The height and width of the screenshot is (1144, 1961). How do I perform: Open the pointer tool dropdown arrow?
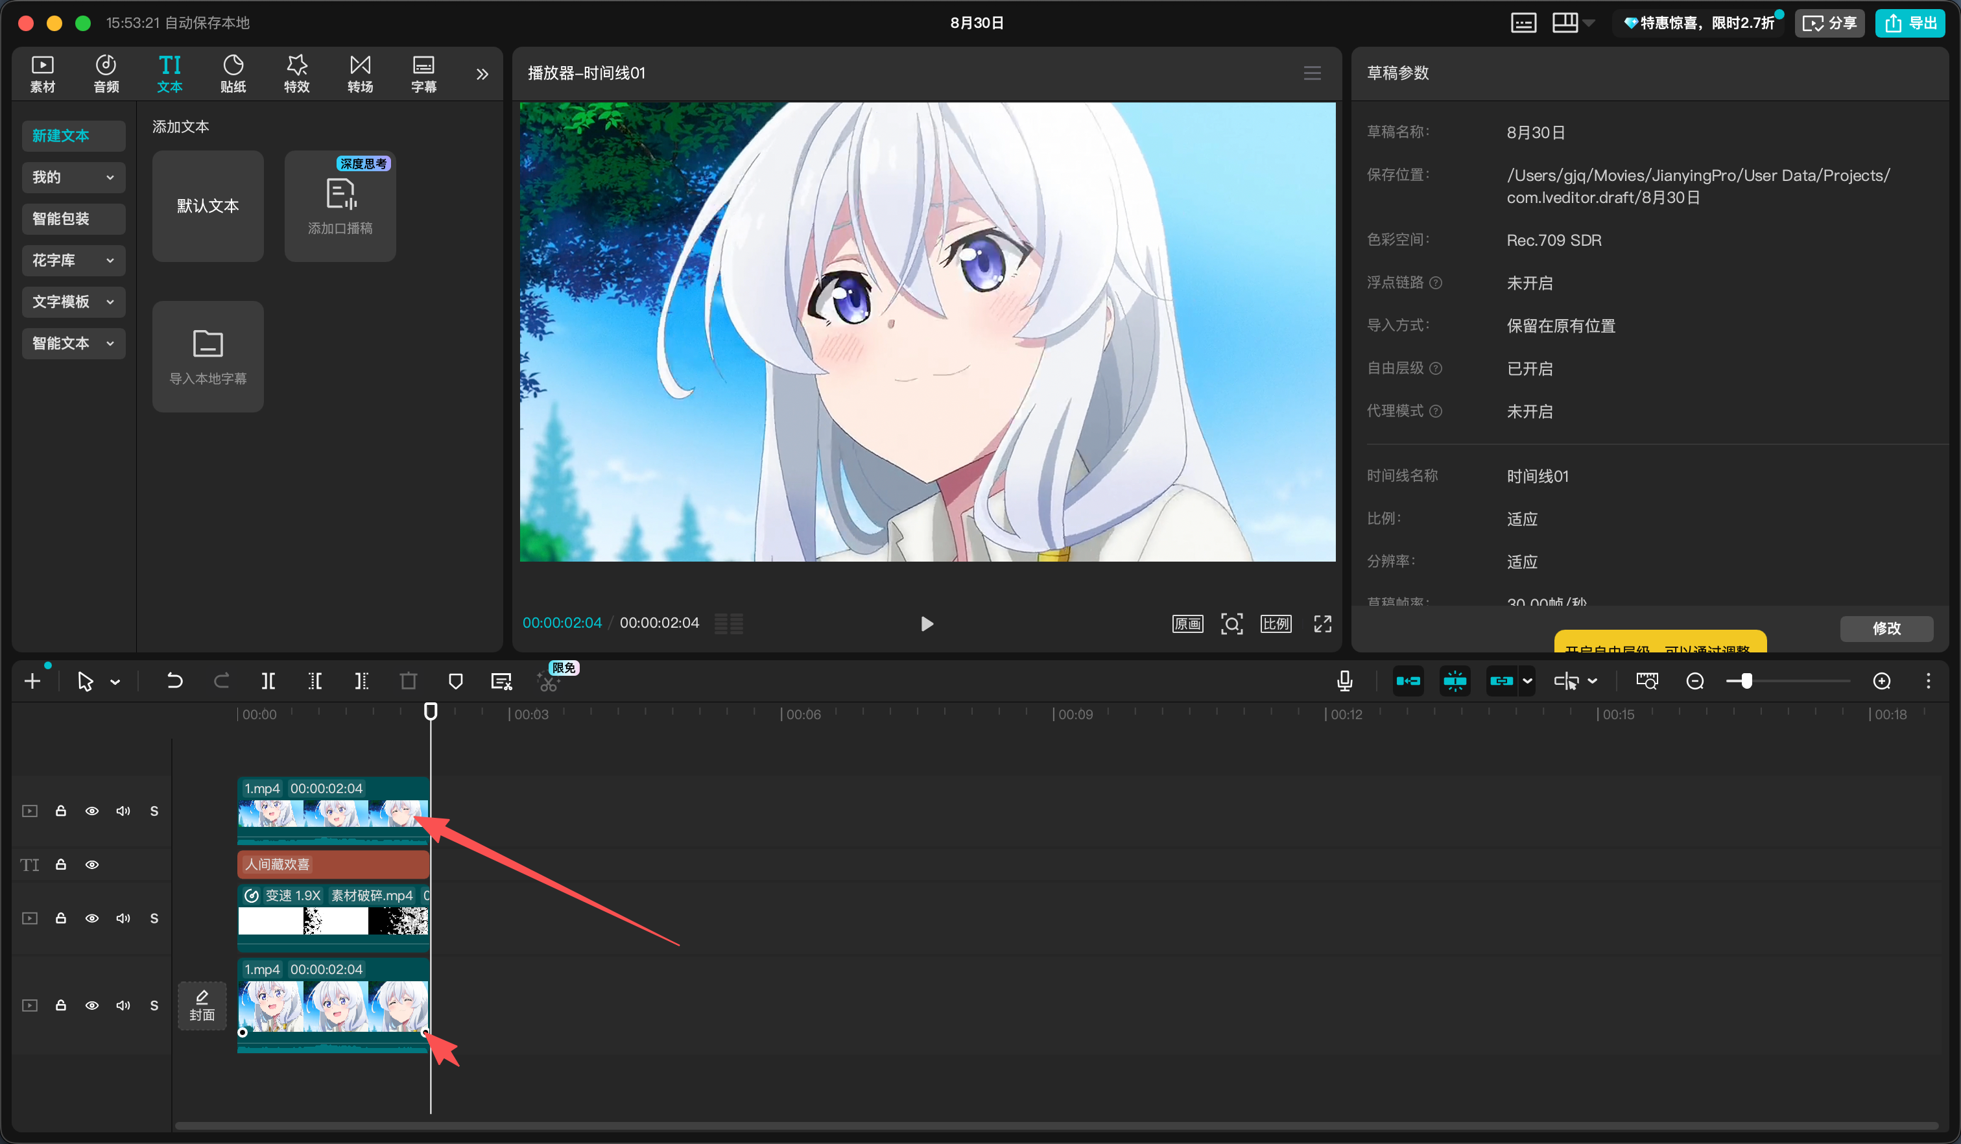(x=115, y=682)
